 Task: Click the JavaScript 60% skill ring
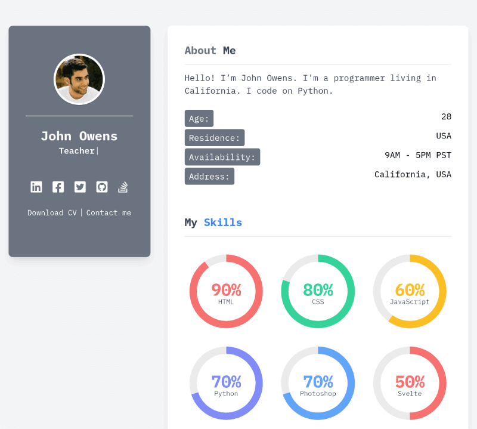[x=410, y=291]
